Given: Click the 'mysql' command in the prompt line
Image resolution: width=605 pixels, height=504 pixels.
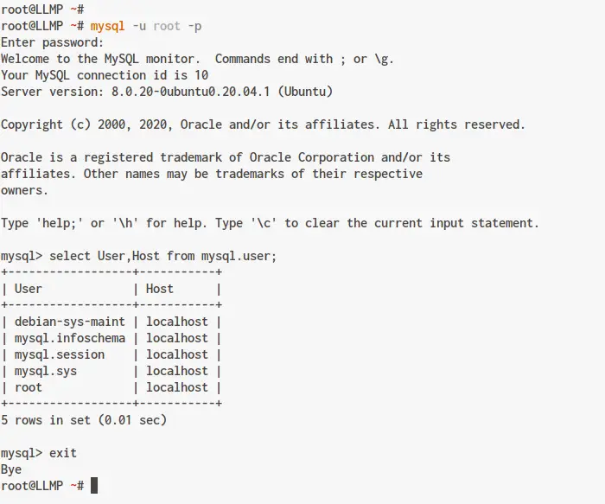Looking at the screenshot, I should (108, 26).
